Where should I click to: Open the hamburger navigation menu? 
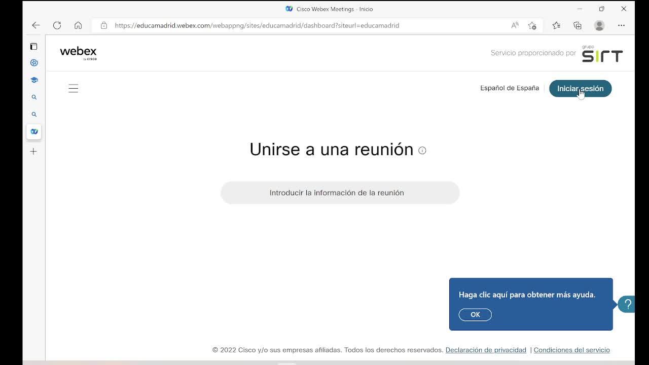pyautogui.click(x=74, y=89)
